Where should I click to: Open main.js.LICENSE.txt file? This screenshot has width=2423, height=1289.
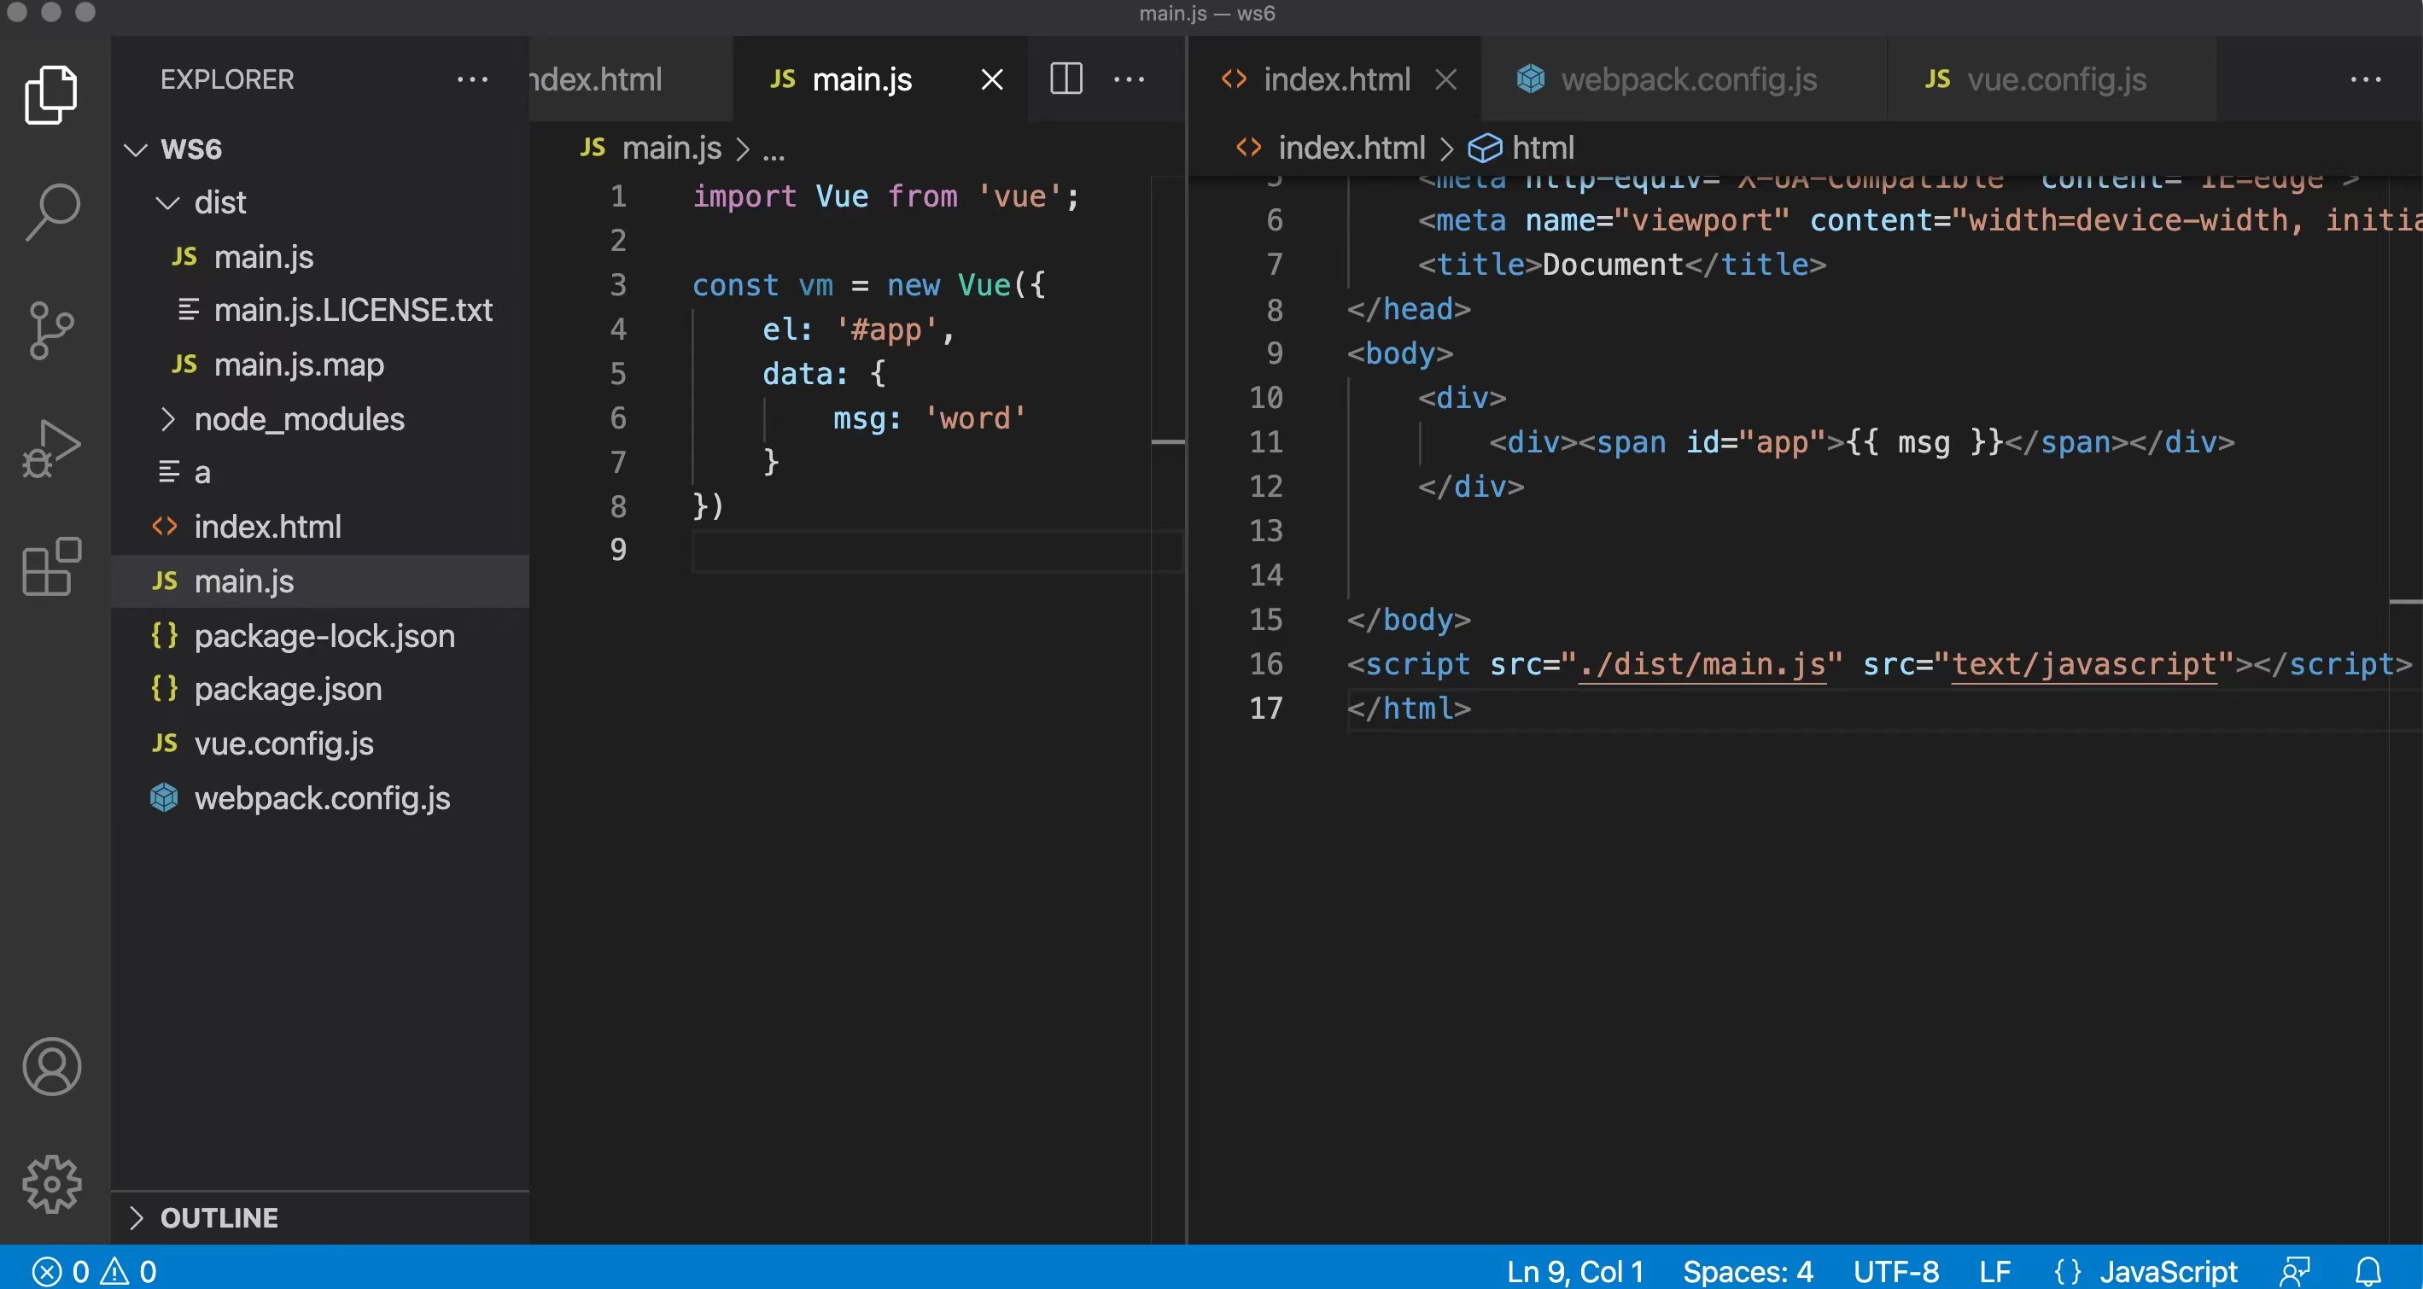tap(320, 310)
